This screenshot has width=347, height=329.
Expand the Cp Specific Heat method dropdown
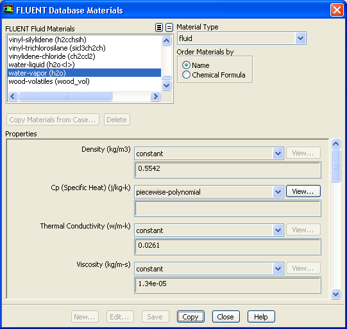tap(278, 191)
